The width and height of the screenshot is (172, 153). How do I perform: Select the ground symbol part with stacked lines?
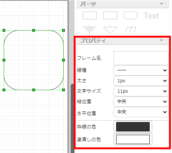[x=89, y=30]
